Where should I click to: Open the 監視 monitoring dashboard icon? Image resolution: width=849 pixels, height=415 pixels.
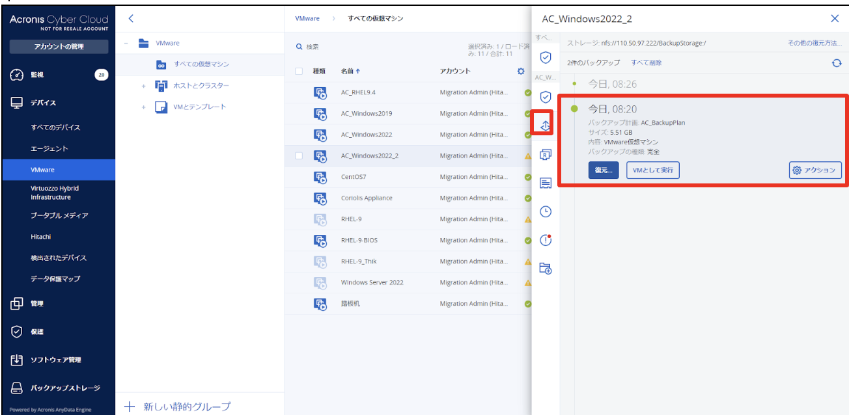point(18,75)
